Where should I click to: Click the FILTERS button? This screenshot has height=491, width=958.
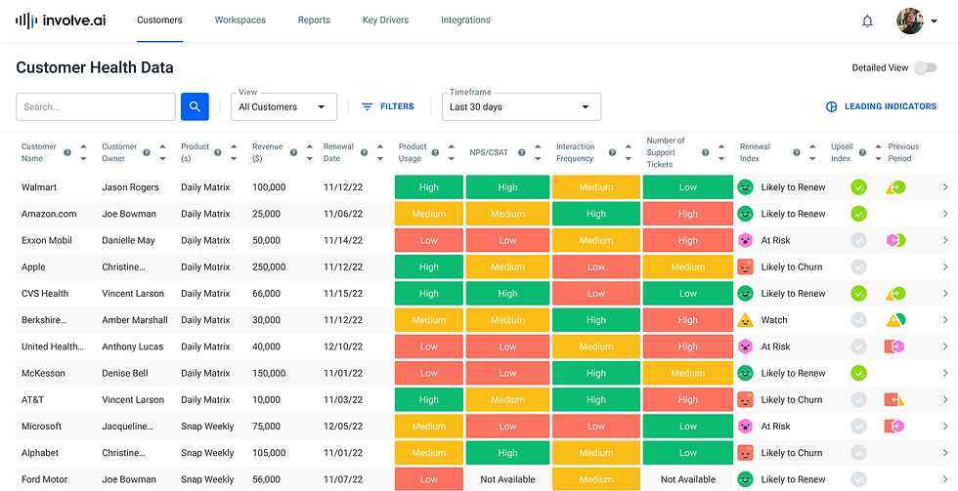(388, 106)
